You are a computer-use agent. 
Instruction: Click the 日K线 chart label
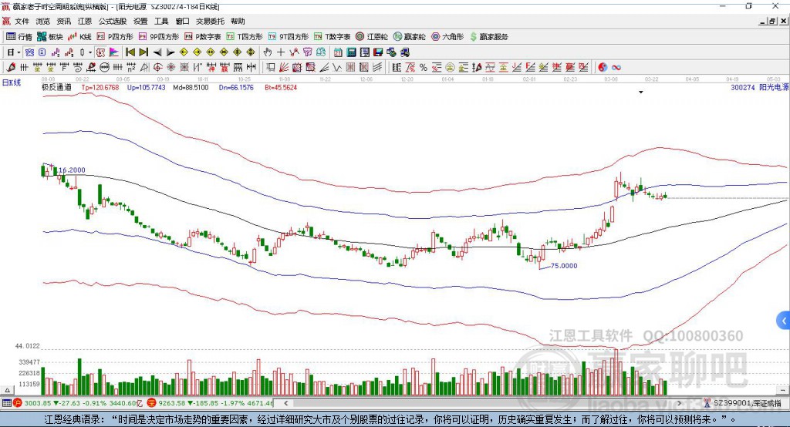tap(12, 82)
